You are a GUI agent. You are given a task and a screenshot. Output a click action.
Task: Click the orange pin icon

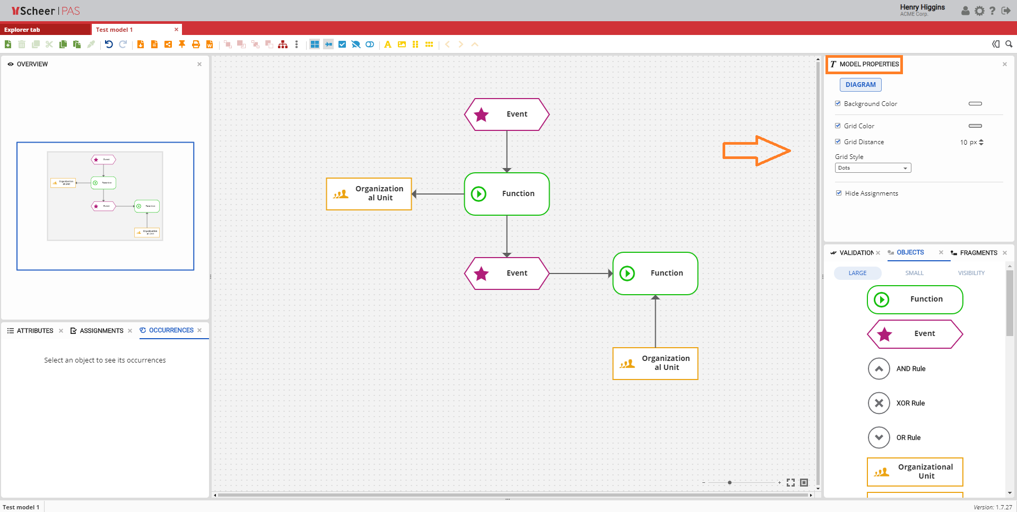[x=182, y=45]
